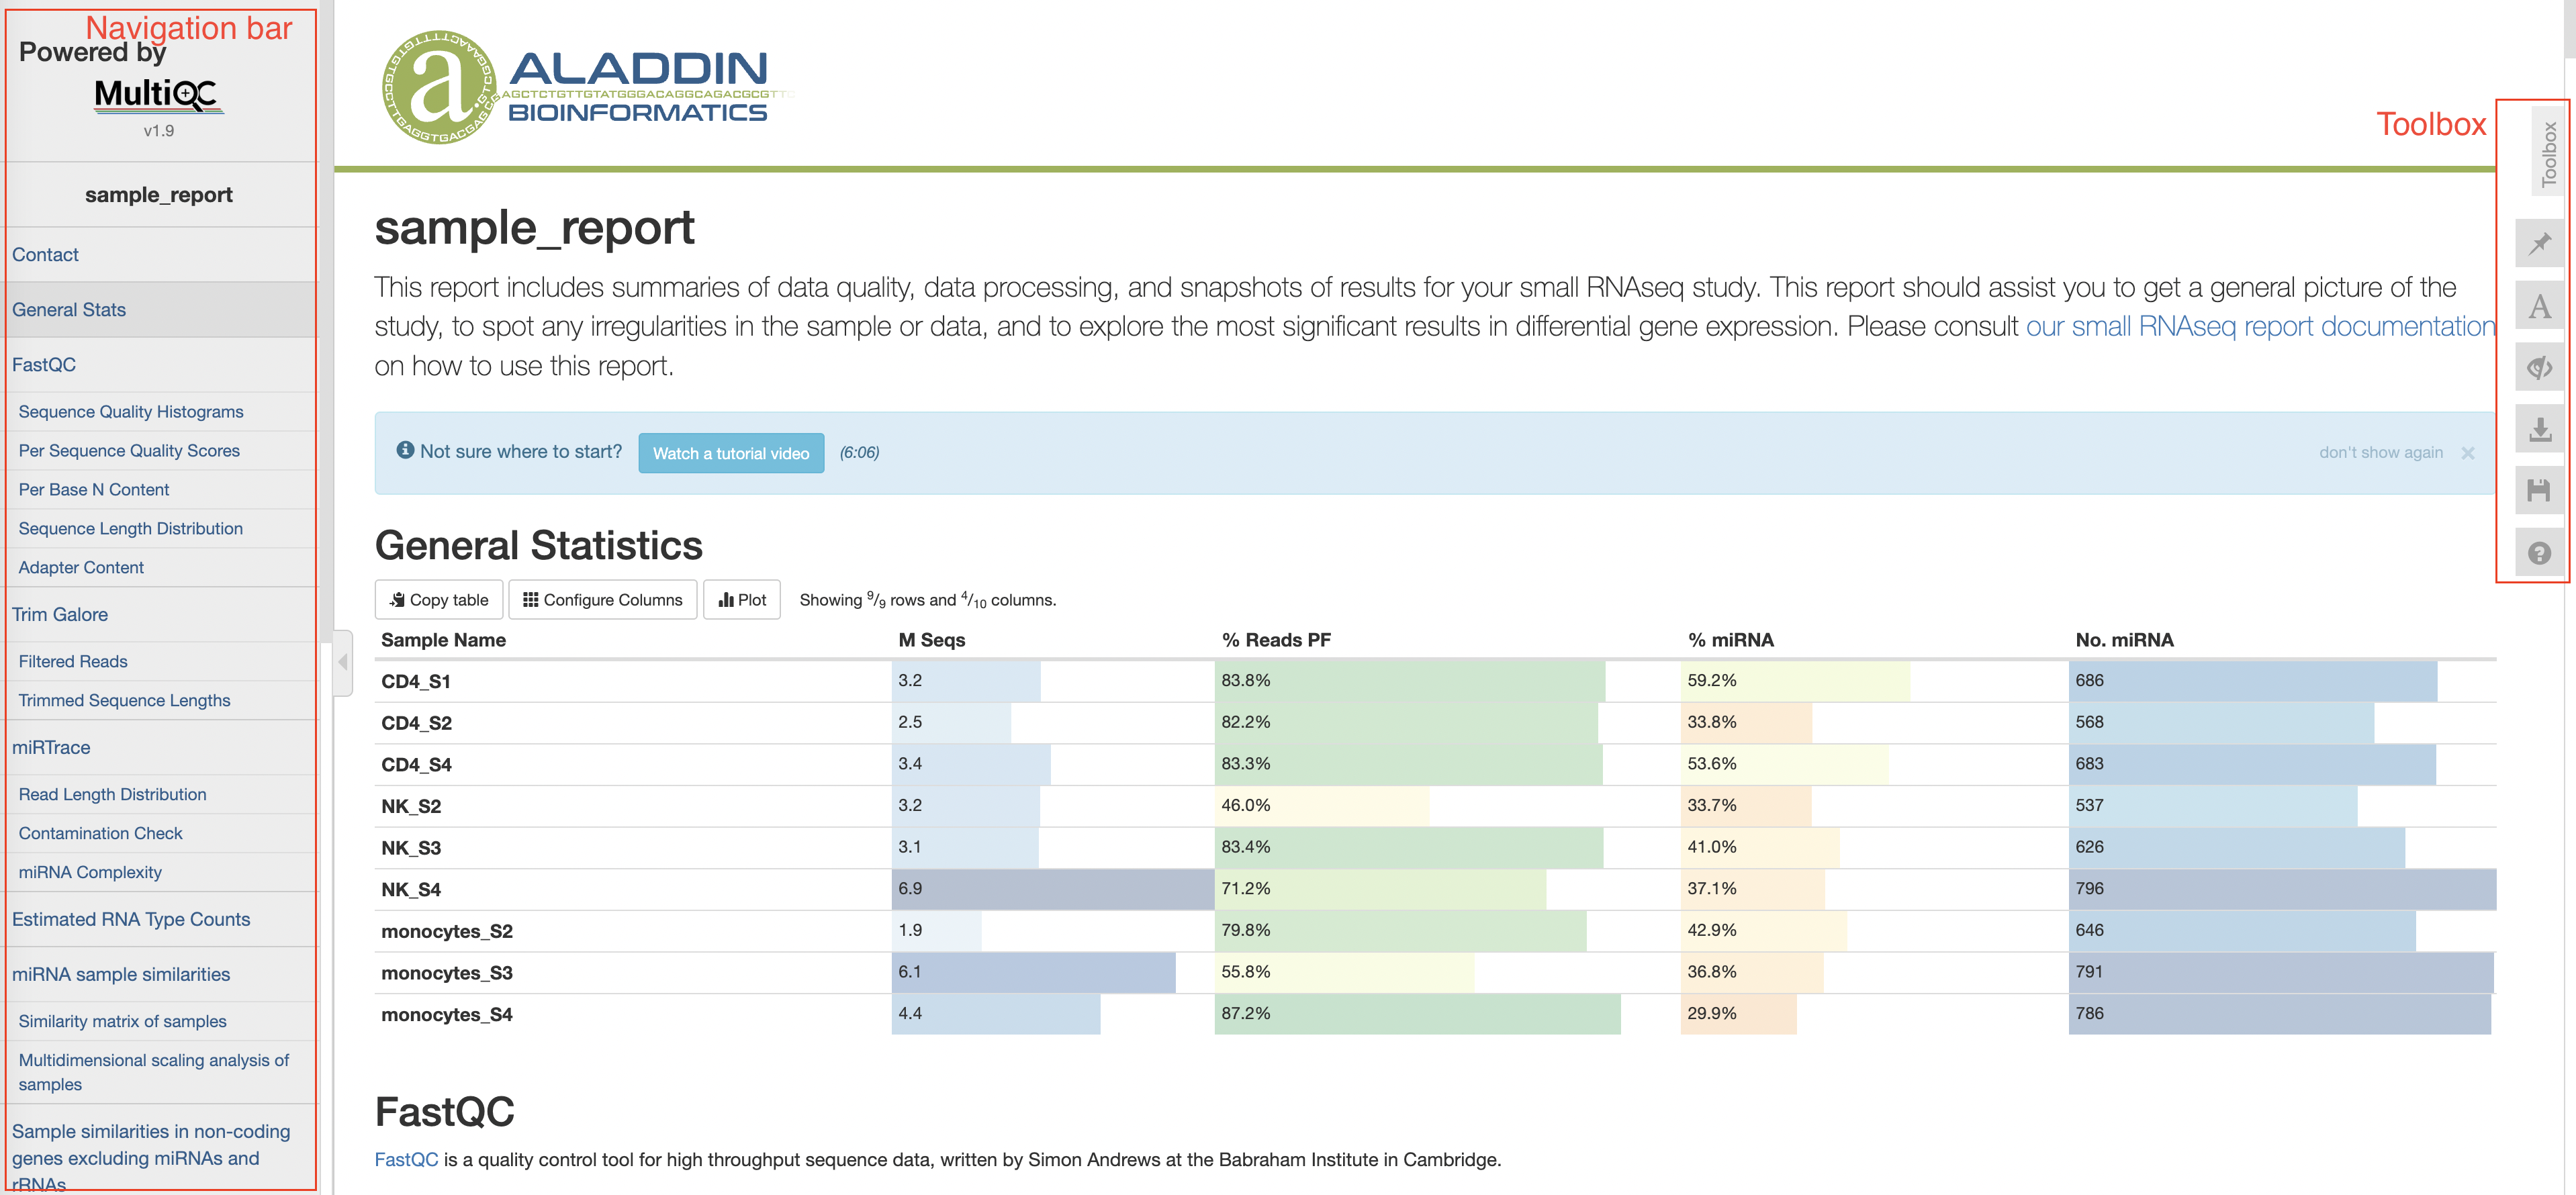Viewport: 2576px width, 1195px height.
Task: Click the Plot button above the table
Action: (742, 600)
